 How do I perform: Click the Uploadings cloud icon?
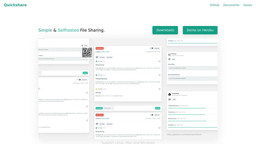click(170, 94)
